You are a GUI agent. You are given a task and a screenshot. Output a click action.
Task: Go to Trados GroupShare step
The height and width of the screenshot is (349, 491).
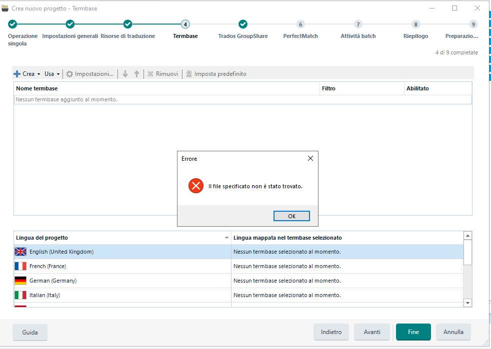(243, 24)
